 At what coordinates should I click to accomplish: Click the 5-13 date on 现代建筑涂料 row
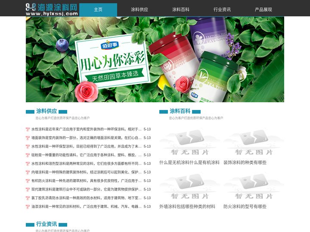[147, 189]
